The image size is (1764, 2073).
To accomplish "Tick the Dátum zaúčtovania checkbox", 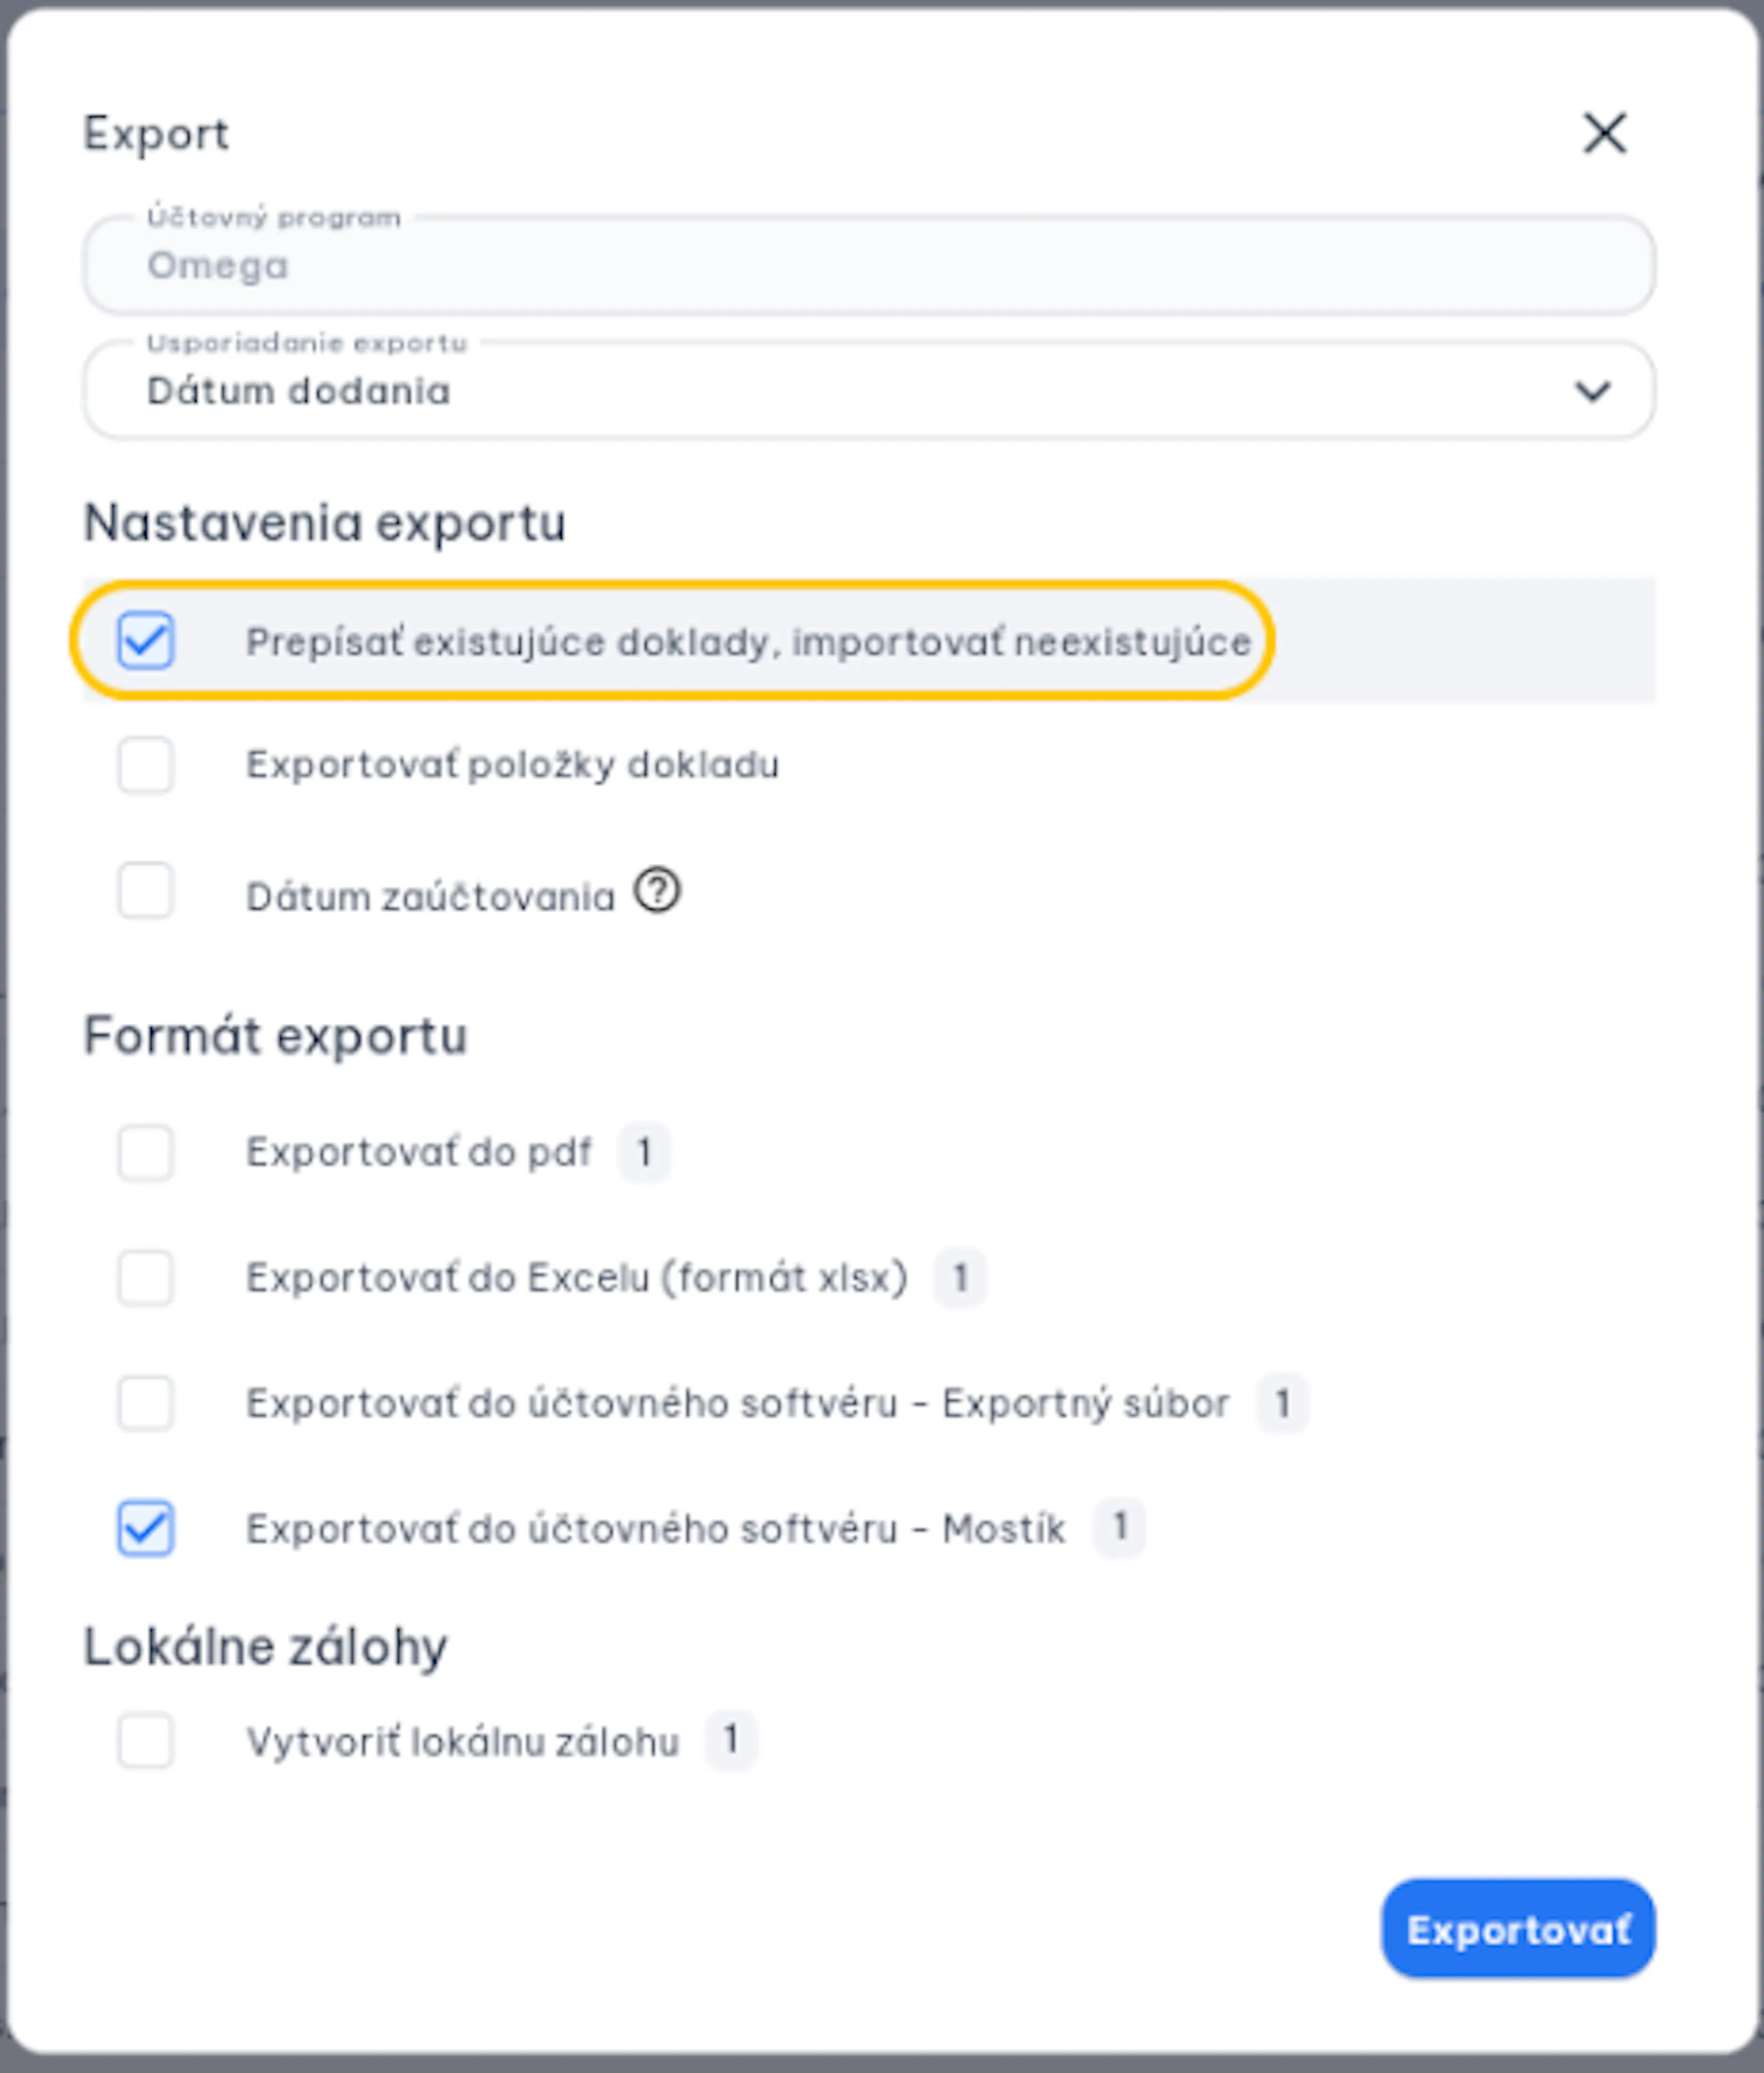I will click(146, 891).
